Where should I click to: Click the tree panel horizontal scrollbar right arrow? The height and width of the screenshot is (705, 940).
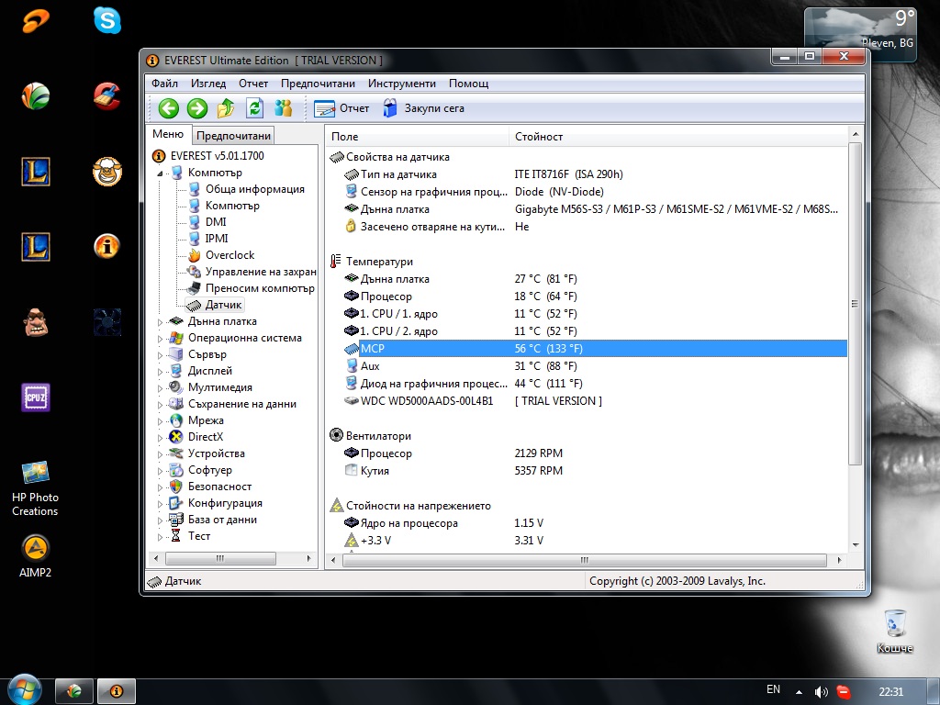(308, 559)
